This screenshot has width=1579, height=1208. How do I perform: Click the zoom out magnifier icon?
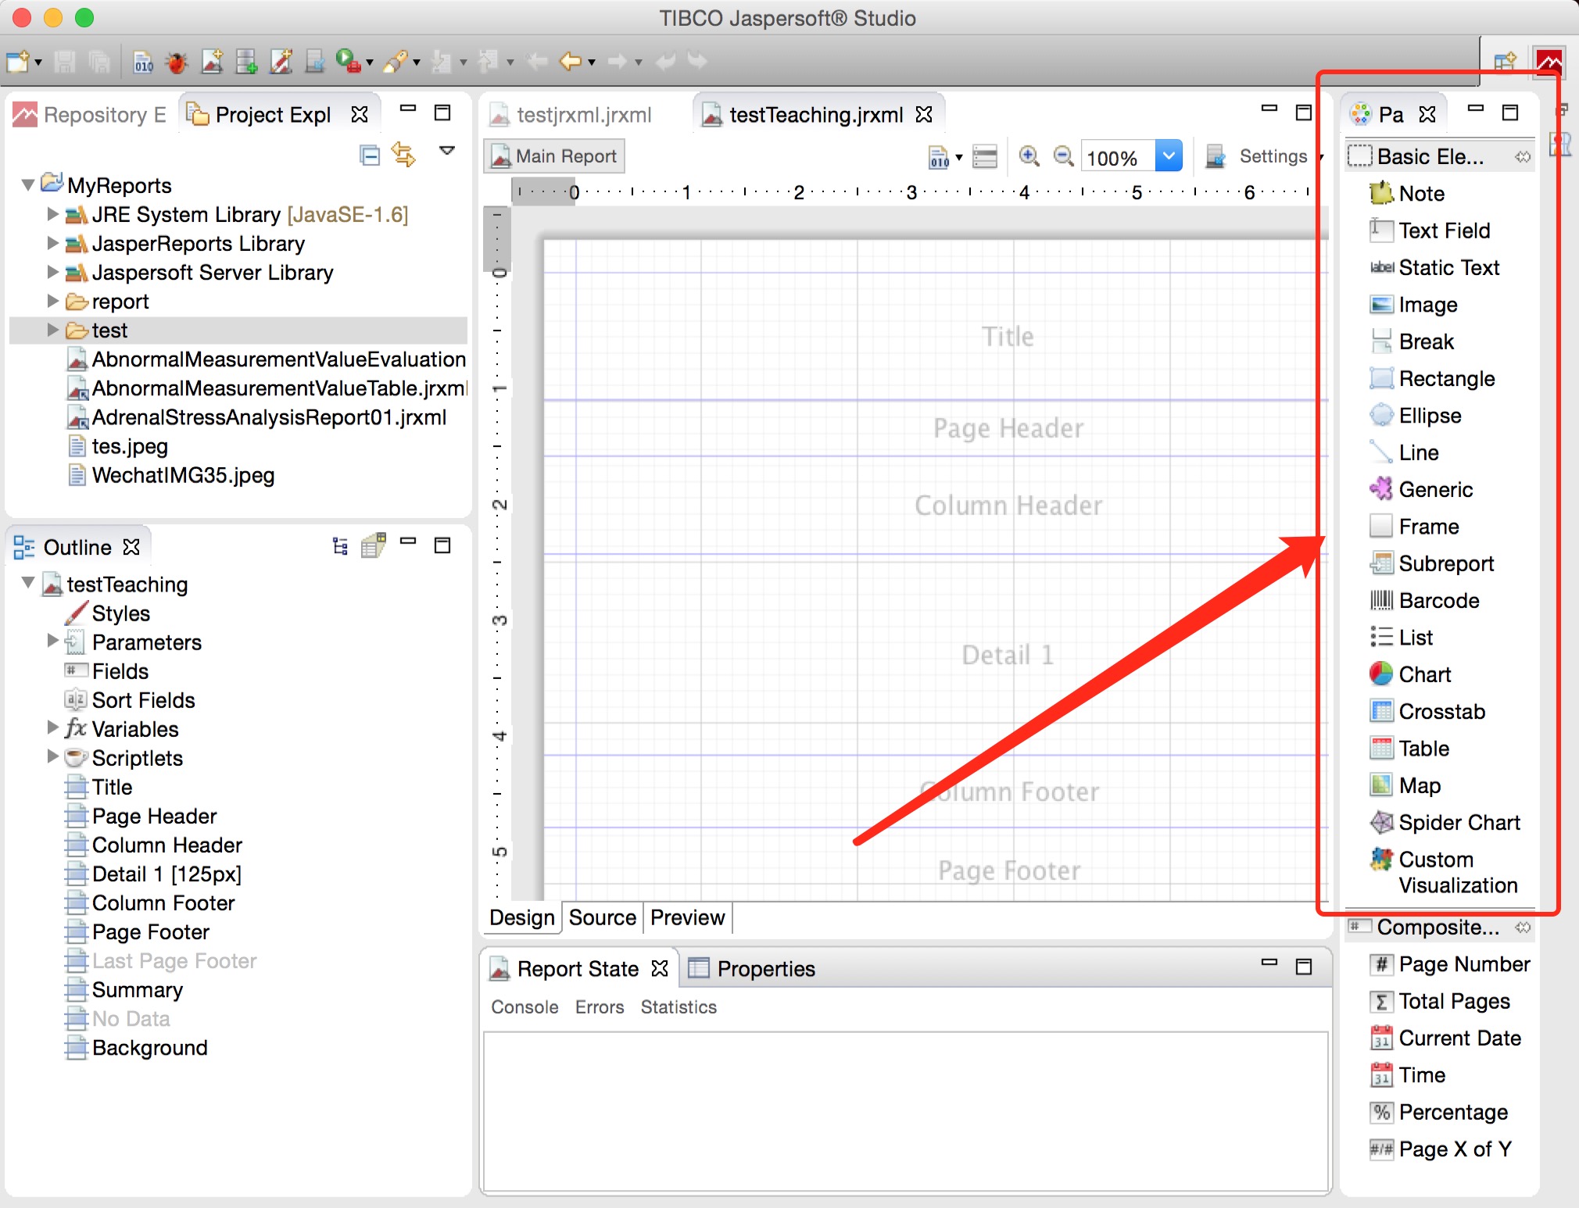(x=1063, y=157)
